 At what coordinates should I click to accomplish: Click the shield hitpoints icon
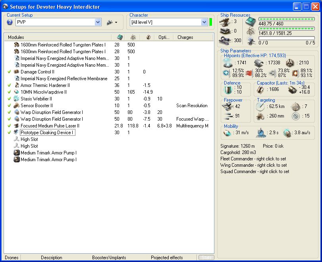coord(228,63)
